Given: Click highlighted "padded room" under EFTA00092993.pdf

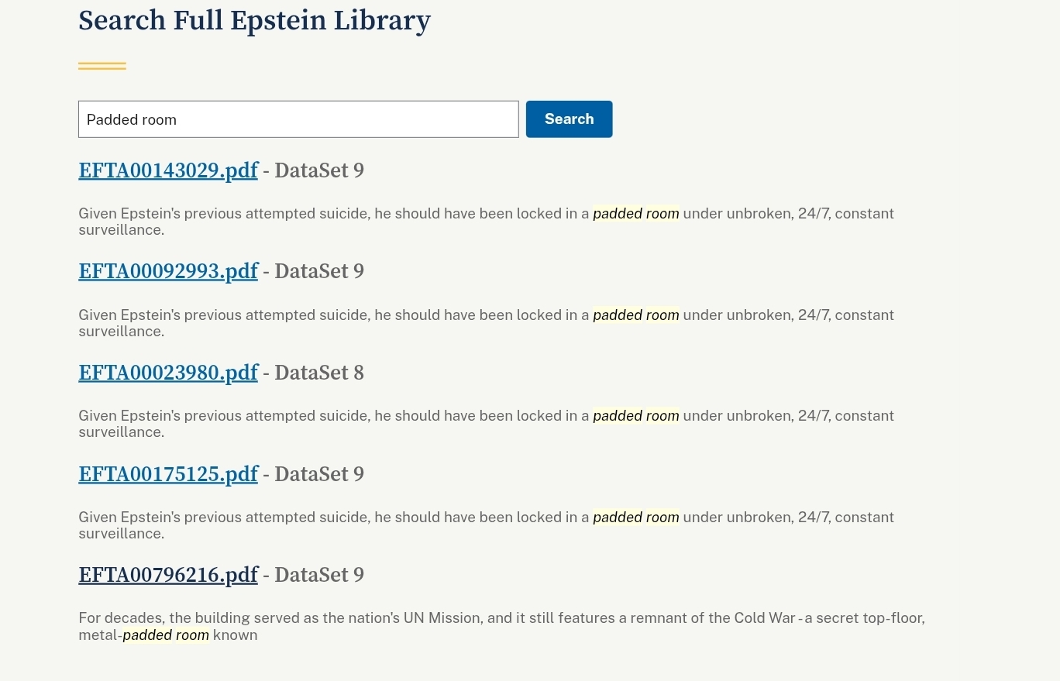Looking at the screenshot, I should (x=635, y=315).
